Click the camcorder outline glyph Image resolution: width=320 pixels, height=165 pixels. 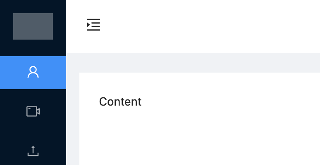point(33,111)
